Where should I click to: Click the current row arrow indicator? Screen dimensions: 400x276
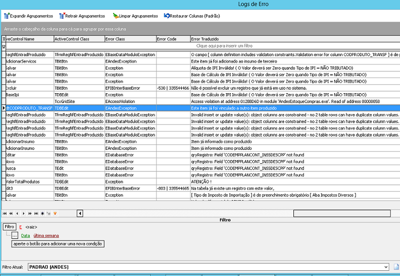point(4,108)
